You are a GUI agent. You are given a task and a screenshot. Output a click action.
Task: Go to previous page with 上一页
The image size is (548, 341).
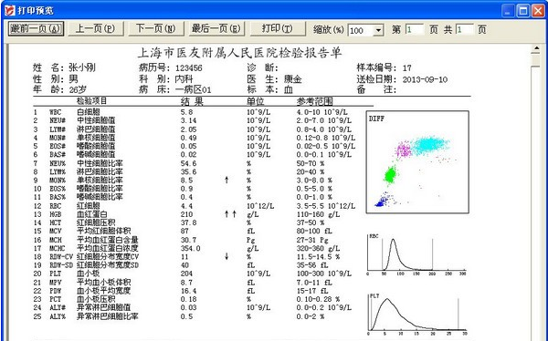pos(95,28)
